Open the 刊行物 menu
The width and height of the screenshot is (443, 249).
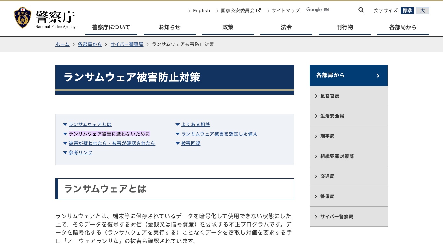[x=345, y=28]
